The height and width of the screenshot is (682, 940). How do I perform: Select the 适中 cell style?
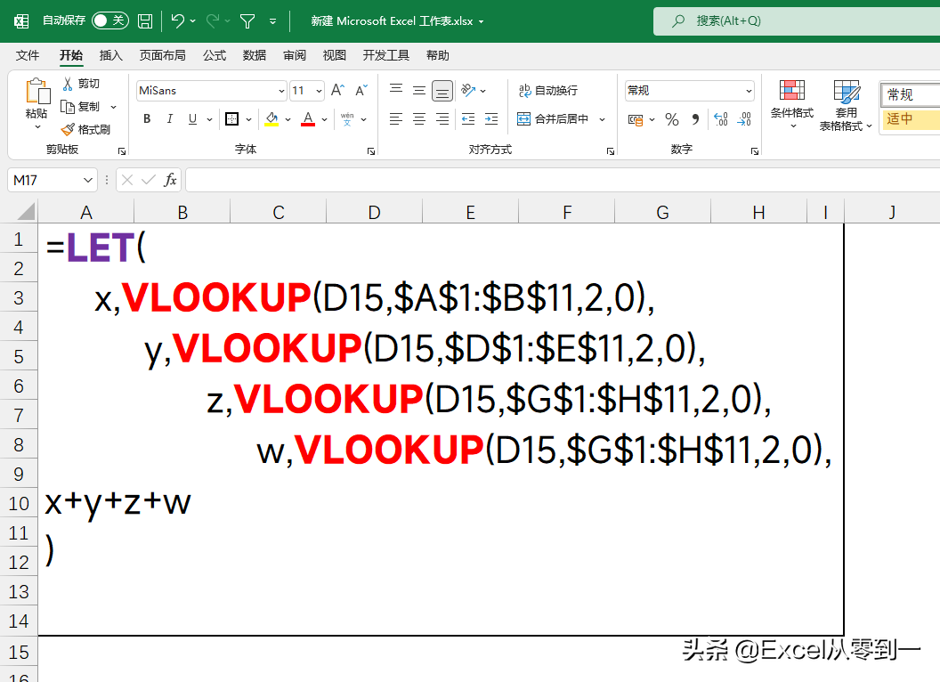pos(911,118)
